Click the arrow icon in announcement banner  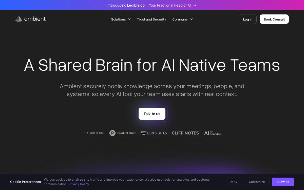click(195, 5)
